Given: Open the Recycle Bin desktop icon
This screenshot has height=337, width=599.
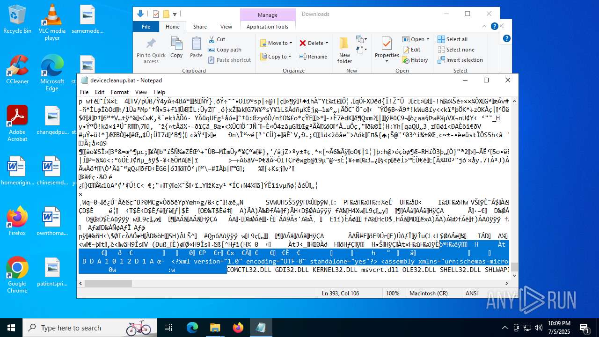Looking at the screenshot, I should [17, 20].
